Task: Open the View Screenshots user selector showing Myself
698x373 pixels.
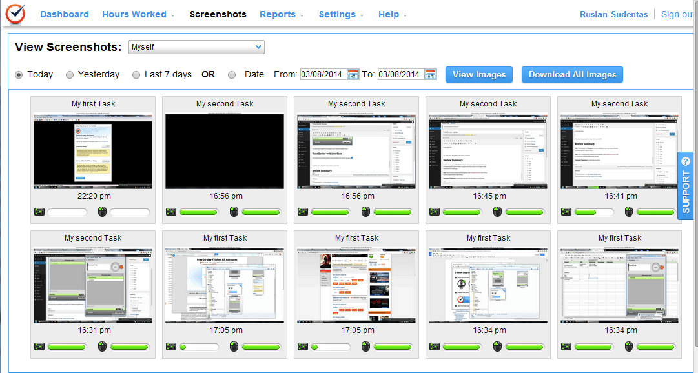Action: 196,47
